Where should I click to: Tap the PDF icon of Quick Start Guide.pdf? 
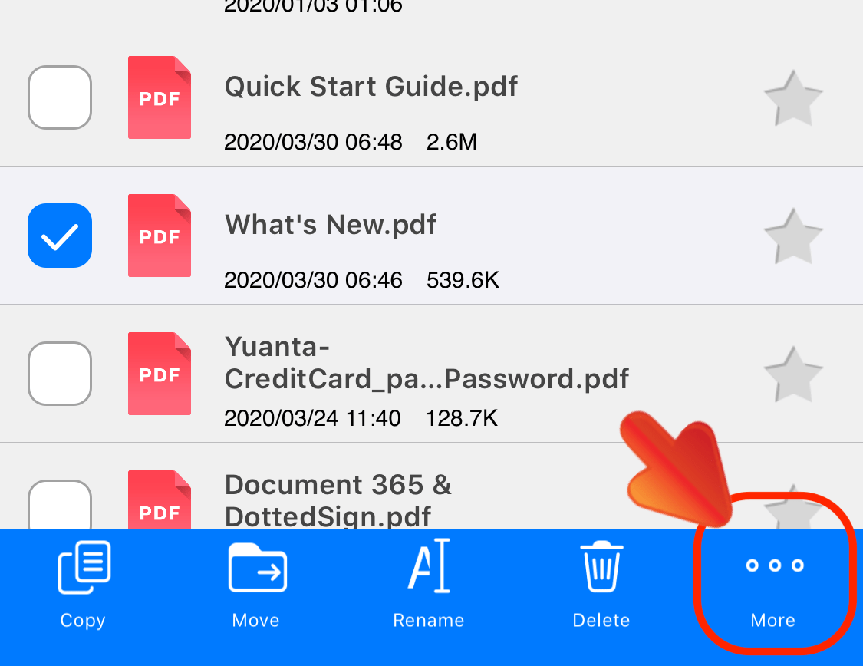159,97
